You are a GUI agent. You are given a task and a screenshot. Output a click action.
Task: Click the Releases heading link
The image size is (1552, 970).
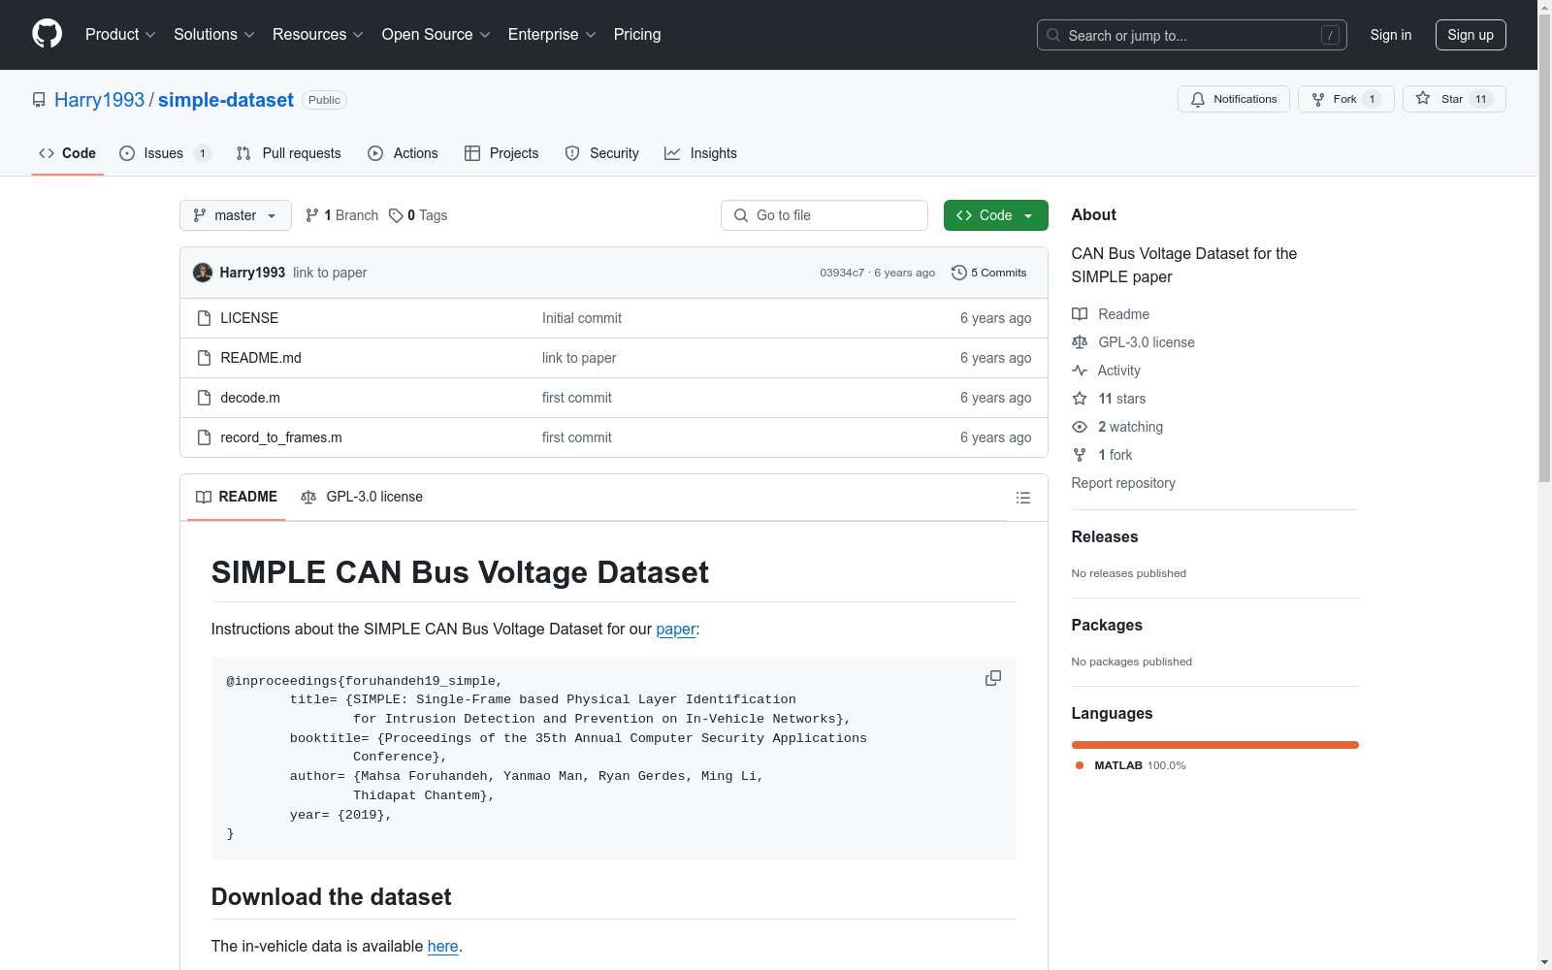(x=1105, y=536)
